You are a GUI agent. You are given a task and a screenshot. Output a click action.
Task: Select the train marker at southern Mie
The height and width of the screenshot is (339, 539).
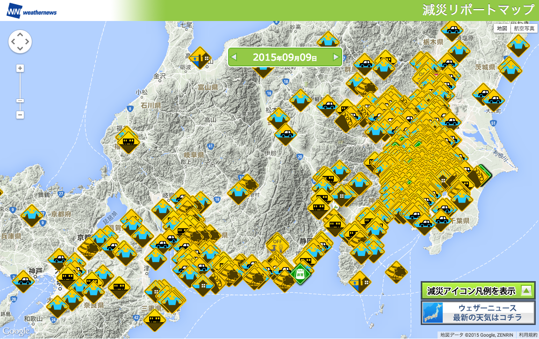pyautogui.click(x=154, y=320)
